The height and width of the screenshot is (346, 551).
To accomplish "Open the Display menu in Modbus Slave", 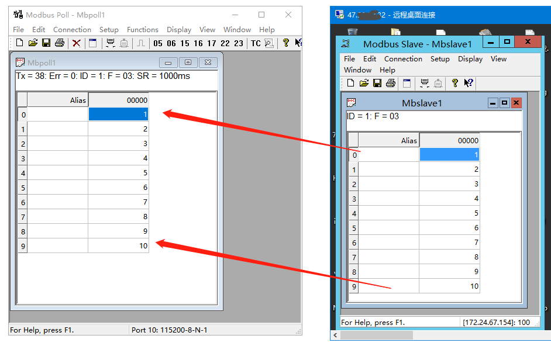I will click(x=470, y=58).
